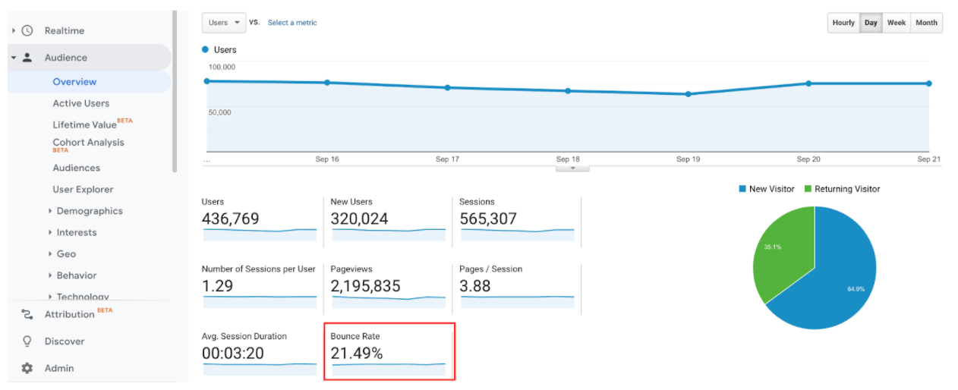The height and width of the screenshot is (390, 958).
Task: Open Admin using the gear icon
Action: [27, 368]
